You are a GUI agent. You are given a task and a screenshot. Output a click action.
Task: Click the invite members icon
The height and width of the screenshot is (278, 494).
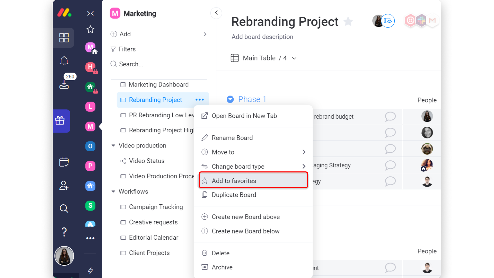pyautogui.click(x=64, y=185)
